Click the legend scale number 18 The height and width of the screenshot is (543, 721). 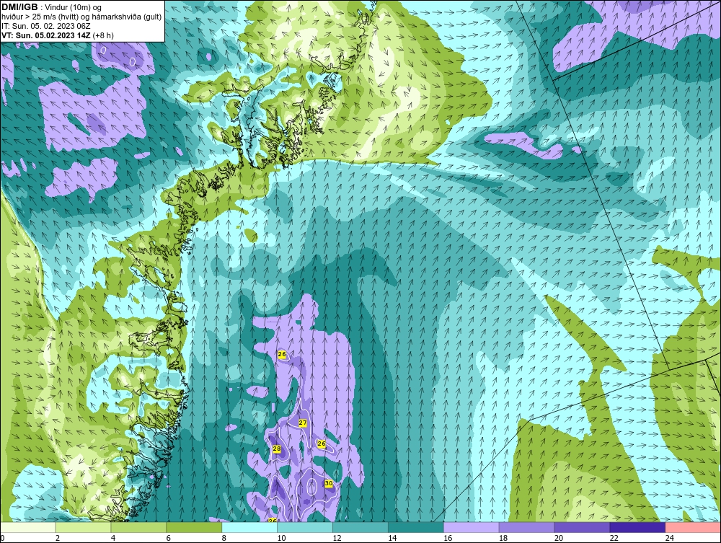coord(503,539)
